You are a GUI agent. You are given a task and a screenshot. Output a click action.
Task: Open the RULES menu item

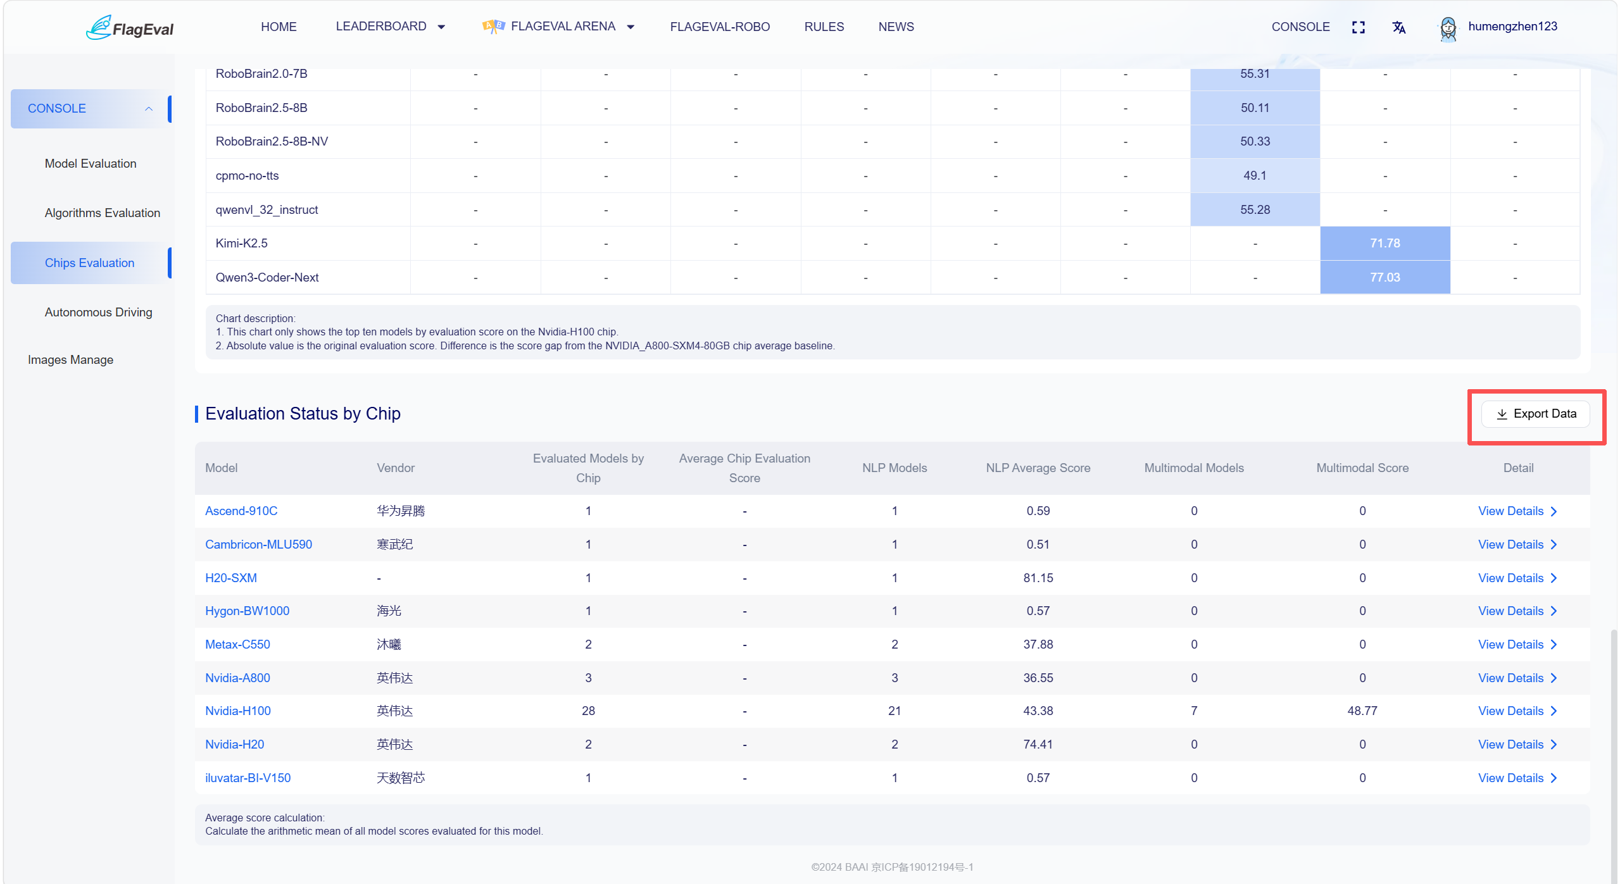[824, 27]
